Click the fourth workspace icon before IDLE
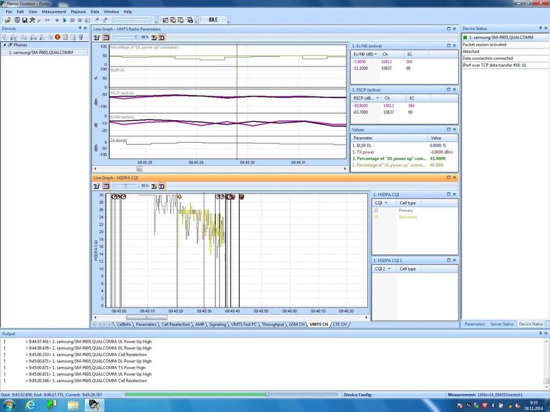 pyautogui.click(x=190, y=20)
